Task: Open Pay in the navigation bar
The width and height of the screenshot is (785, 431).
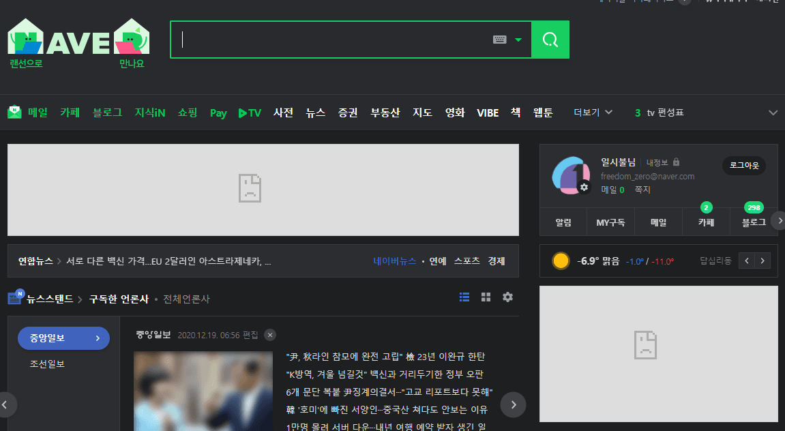Action: [x=218, y=113]
